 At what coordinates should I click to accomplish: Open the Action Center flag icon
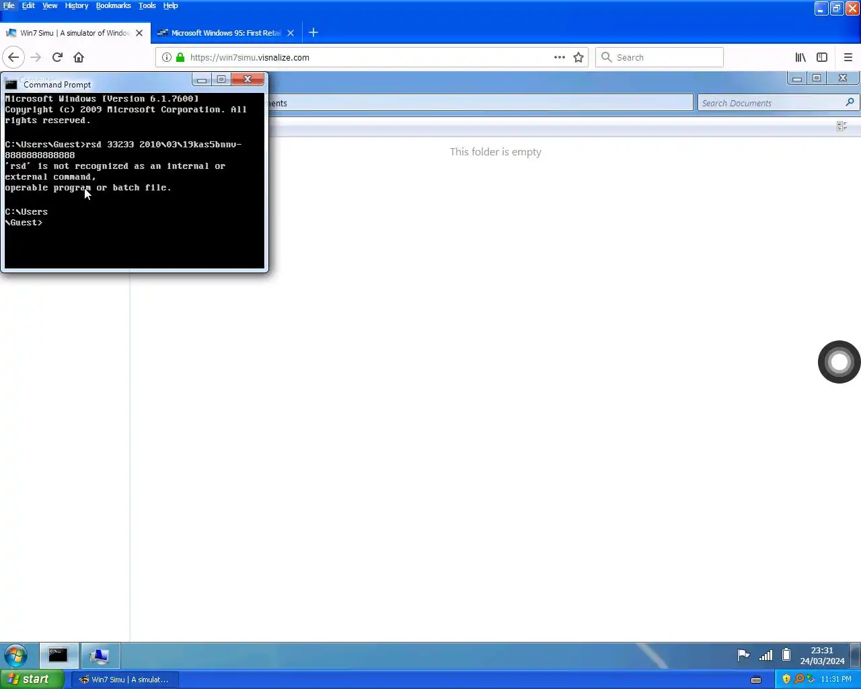click(x=743, y=655)
